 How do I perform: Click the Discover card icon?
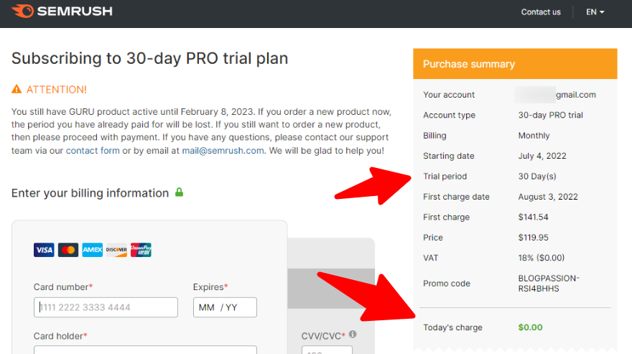click(x=116, y=250)
